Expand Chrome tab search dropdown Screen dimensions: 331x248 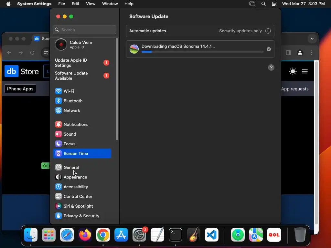[312, 39]
